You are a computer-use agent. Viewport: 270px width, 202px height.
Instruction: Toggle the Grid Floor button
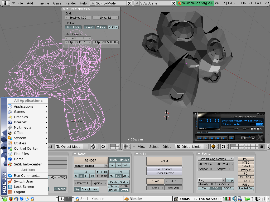73,27
